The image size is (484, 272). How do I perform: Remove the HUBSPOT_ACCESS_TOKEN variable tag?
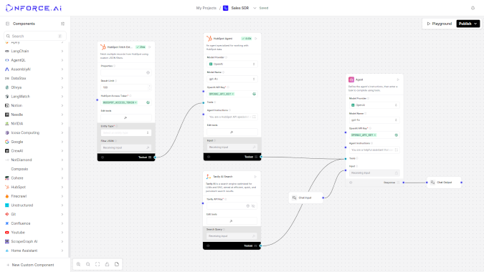(x=136, y=102)
